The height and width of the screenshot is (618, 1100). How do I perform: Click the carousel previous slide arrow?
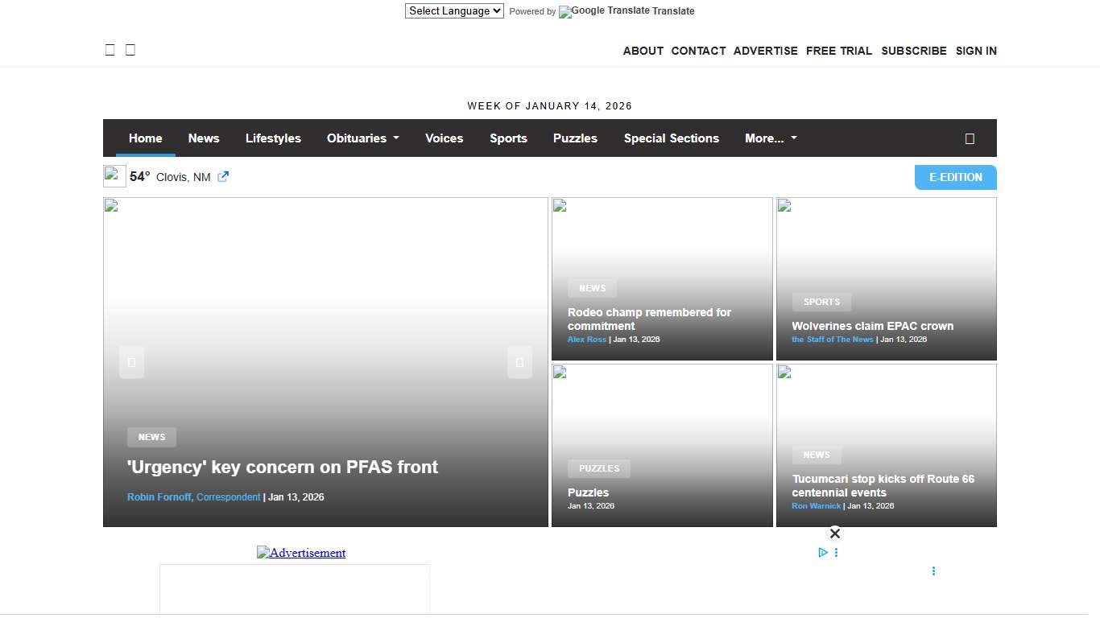coord(131,362)
